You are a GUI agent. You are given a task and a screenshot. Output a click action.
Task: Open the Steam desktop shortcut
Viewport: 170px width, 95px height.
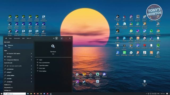click(84, 82)
